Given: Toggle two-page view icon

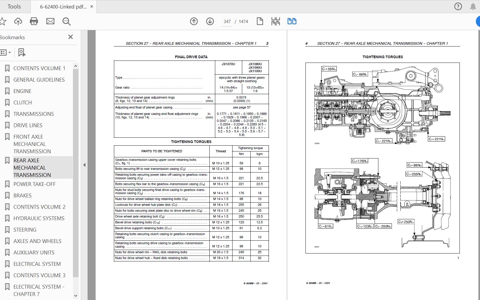Looking at the screenshot, I should [292, 21].
